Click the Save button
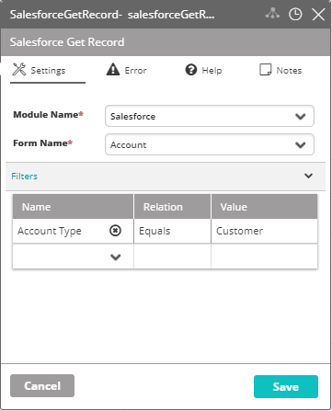The width and height of the screenshot is (332, 411). pyautogui.click(x=286, y=386)
